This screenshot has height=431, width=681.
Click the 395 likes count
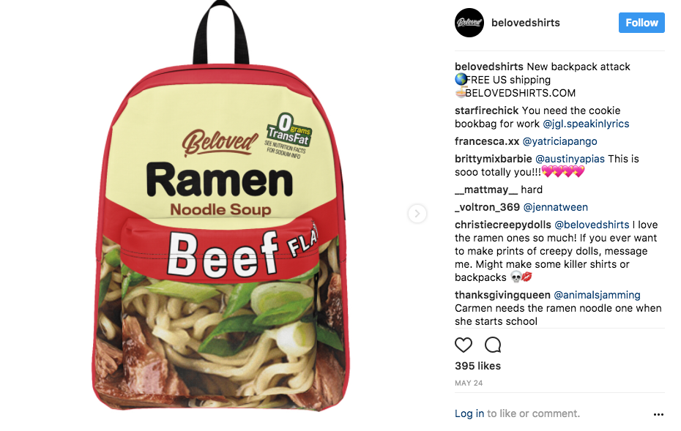pos(477,366)
